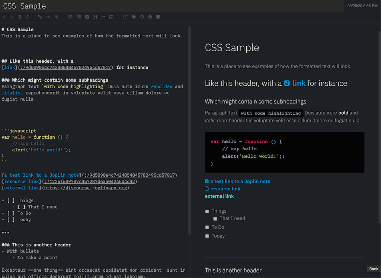Click the preview pane scrollbar
381x278 pixels.
tap(380, 127)
